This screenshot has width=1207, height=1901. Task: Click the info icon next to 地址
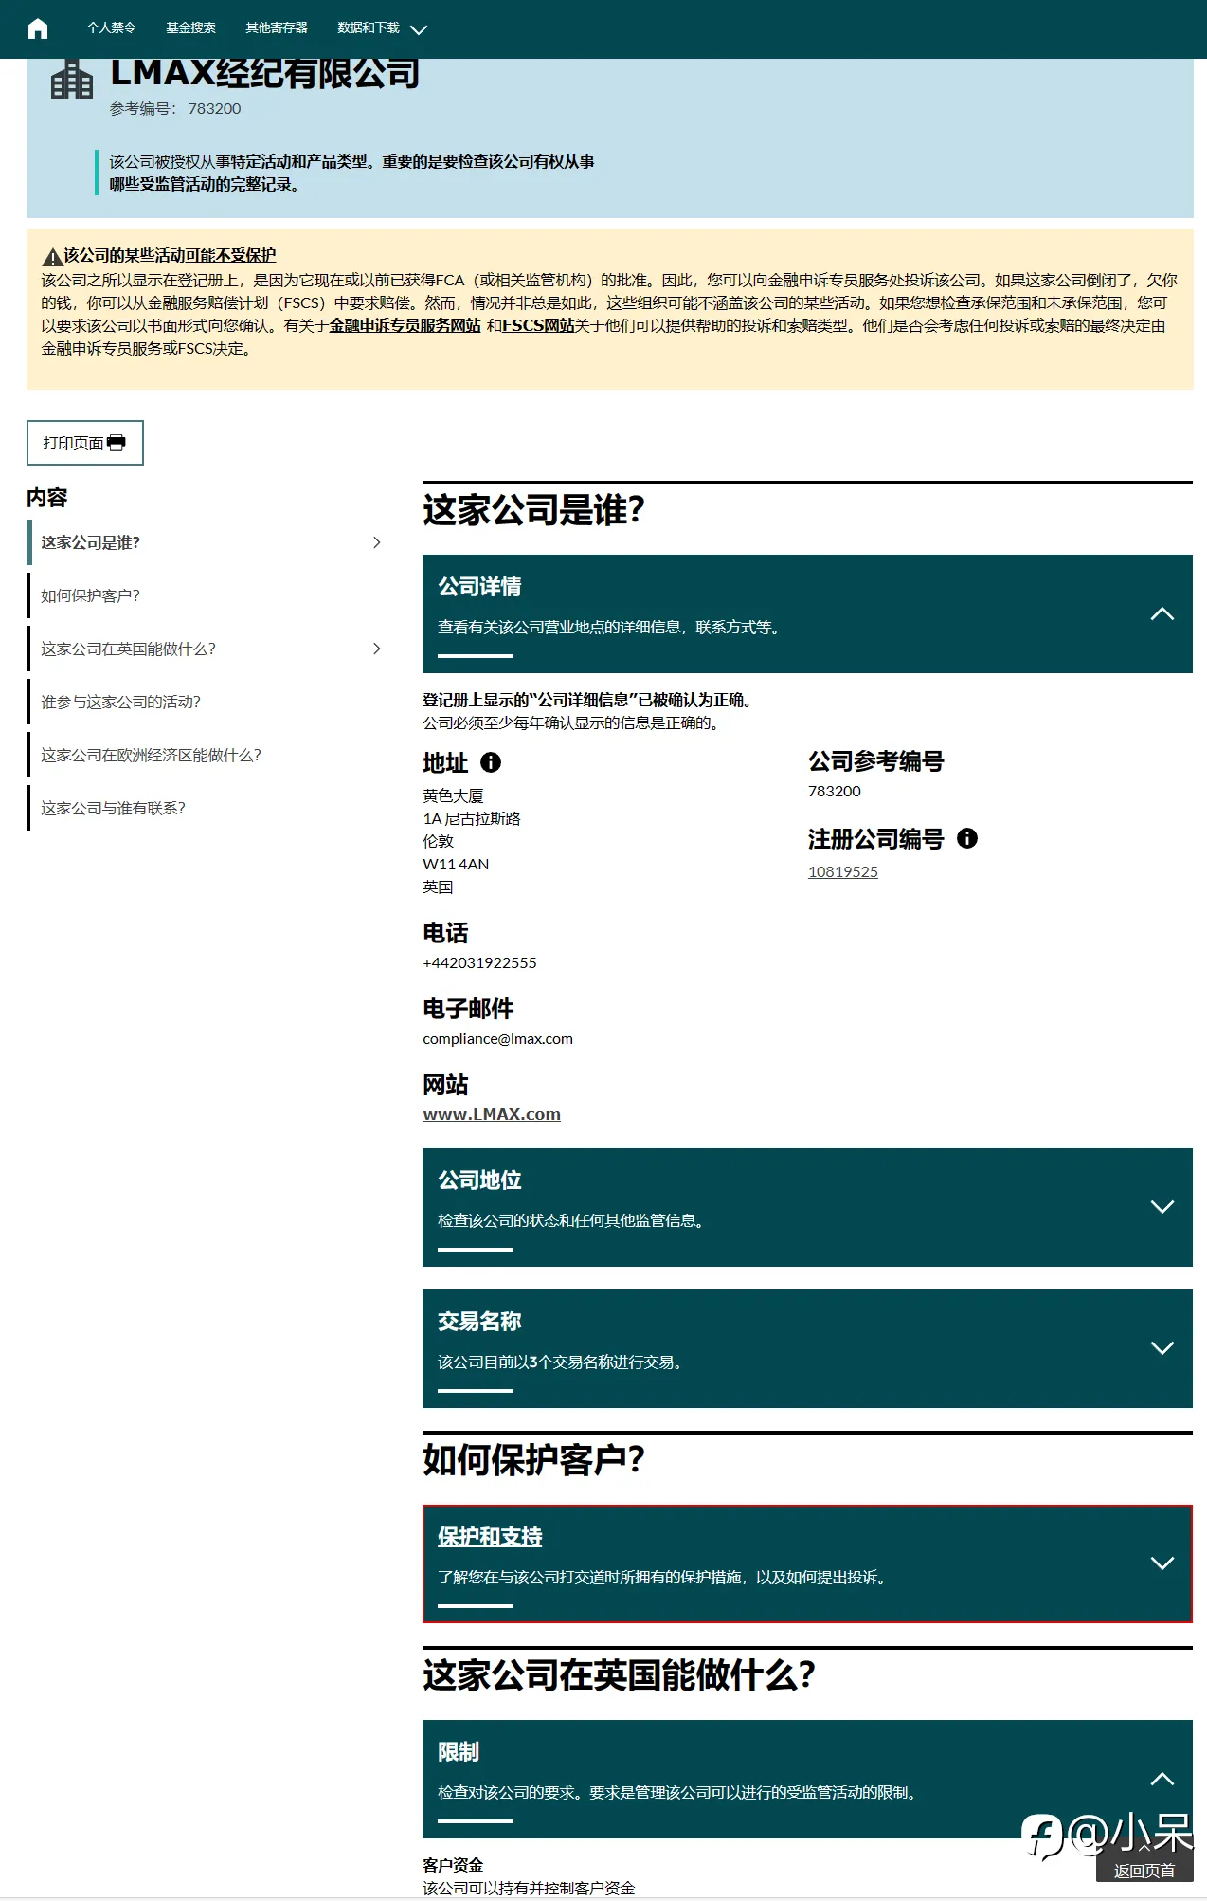(491, 762)
